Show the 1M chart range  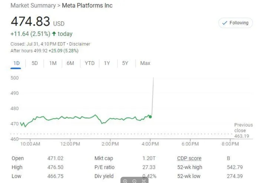pyautogui.click(x=53, y=63)
